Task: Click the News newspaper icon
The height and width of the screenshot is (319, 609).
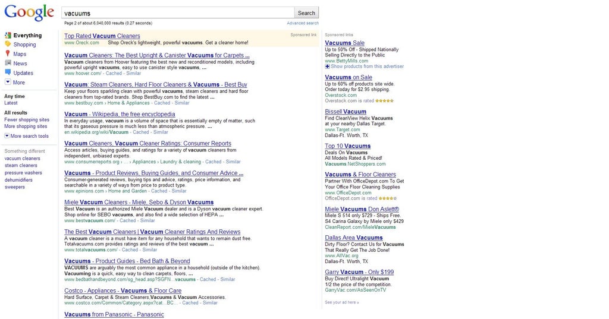Action: point(8,63)
